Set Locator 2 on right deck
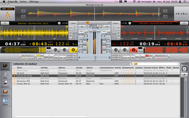The image size is (189, 118). point(116,57)
